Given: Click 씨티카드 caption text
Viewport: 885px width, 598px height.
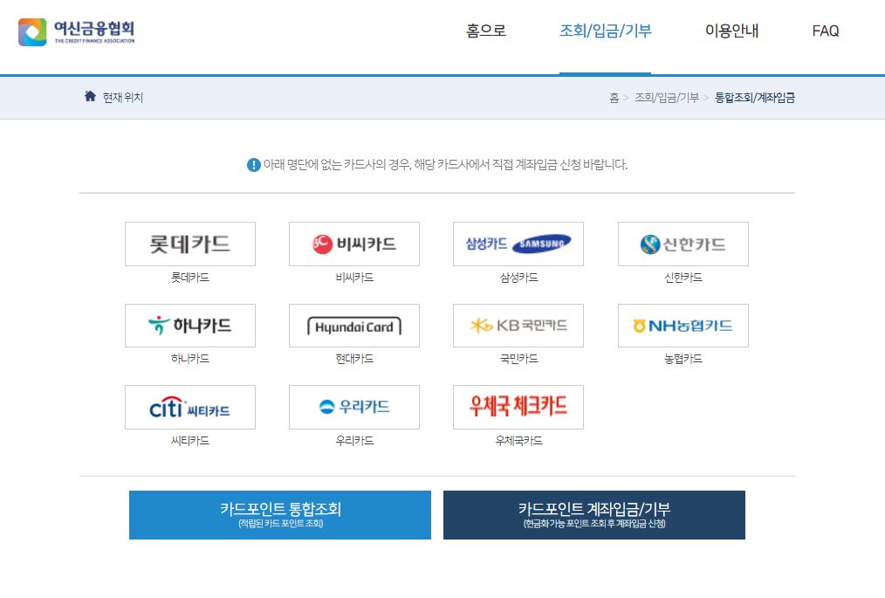Looking at the screenshot, I should [190, 441].
